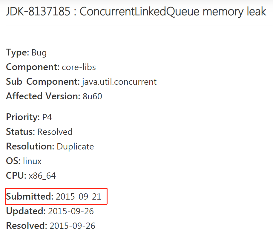Click the java.util.concurrent sub-component value
273x233 pixels.
[x=119, y=82]
